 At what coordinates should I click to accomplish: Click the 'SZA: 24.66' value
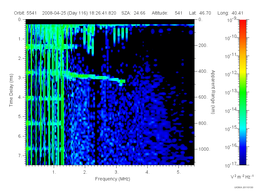tap(133, 13)
